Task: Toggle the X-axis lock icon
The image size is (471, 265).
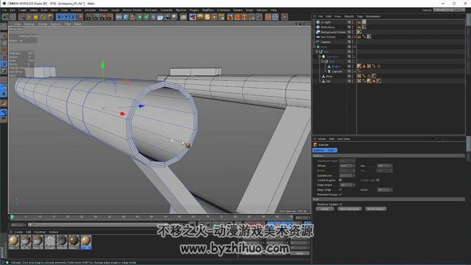Action: click(x=59, y=17)
